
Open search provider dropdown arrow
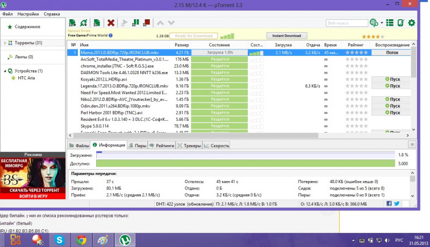pyautogui.click(x=382, y=23)
